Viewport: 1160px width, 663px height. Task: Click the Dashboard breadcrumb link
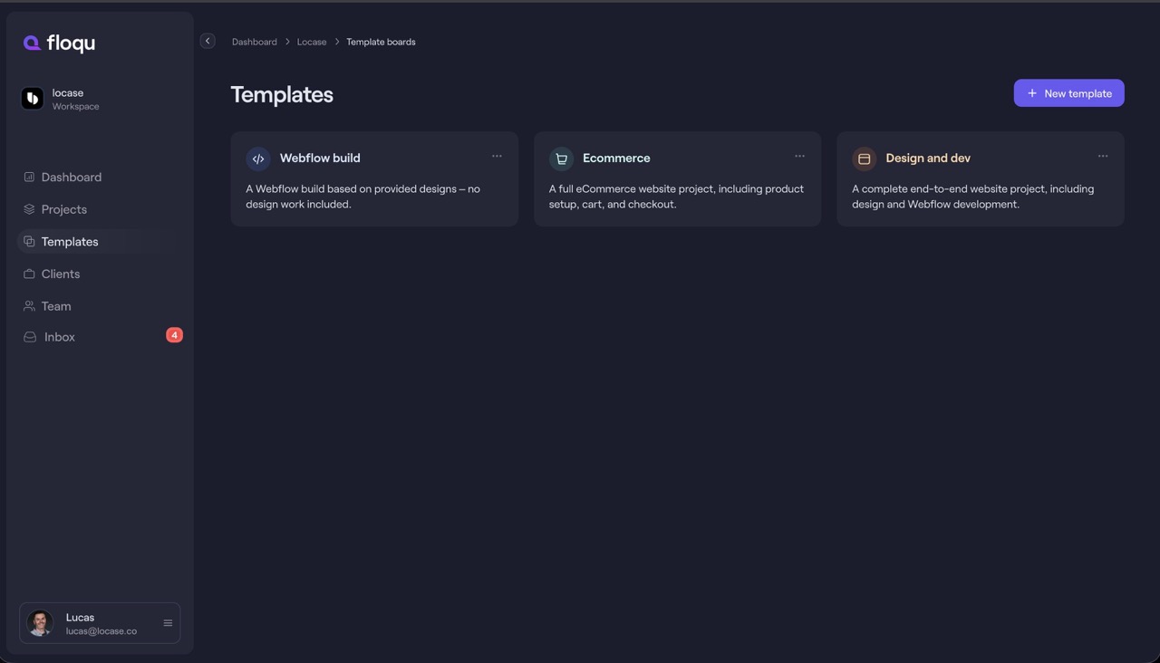255,42
